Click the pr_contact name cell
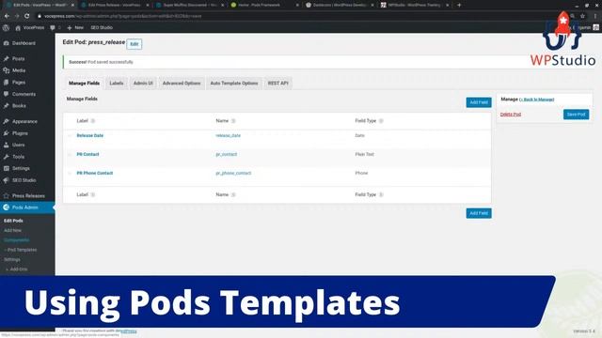The width and height of the screenshot is (602, 338). (x=226, y=154)
